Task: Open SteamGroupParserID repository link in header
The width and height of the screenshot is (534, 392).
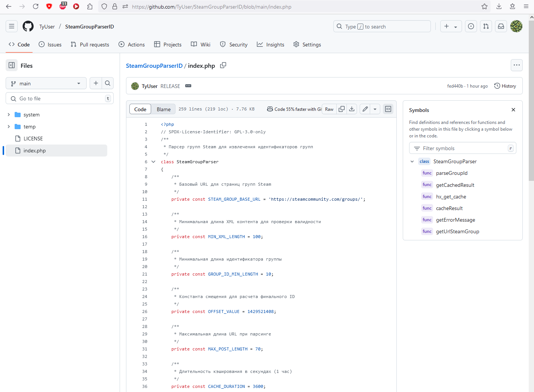Action: point(89,27)
